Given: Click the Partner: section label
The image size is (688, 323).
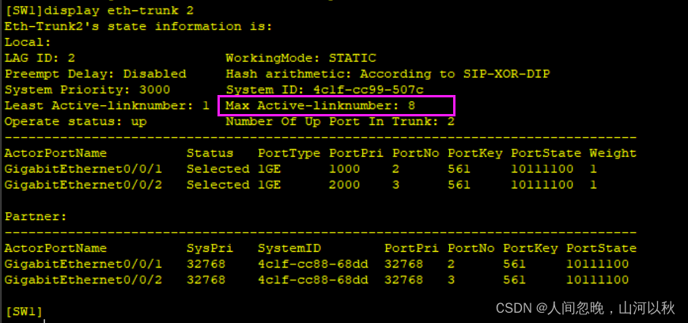Looking at the screenshot, I should (x=36, y=217).
